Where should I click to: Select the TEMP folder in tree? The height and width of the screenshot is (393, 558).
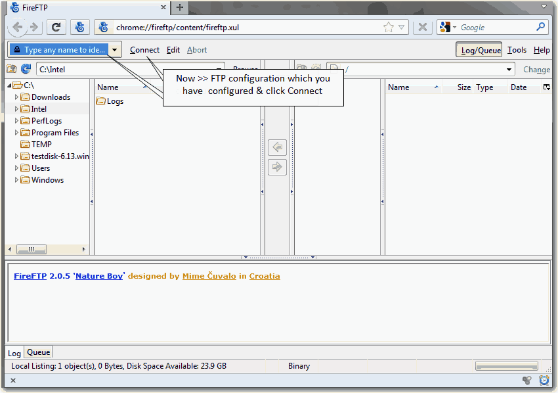[x=36, y=145]
